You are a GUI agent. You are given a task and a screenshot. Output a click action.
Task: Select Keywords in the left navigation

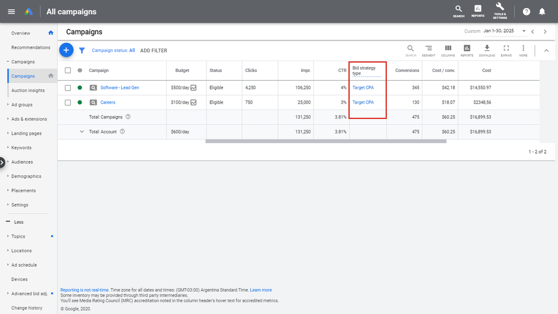pyautogui.click(x=21, y=148)
